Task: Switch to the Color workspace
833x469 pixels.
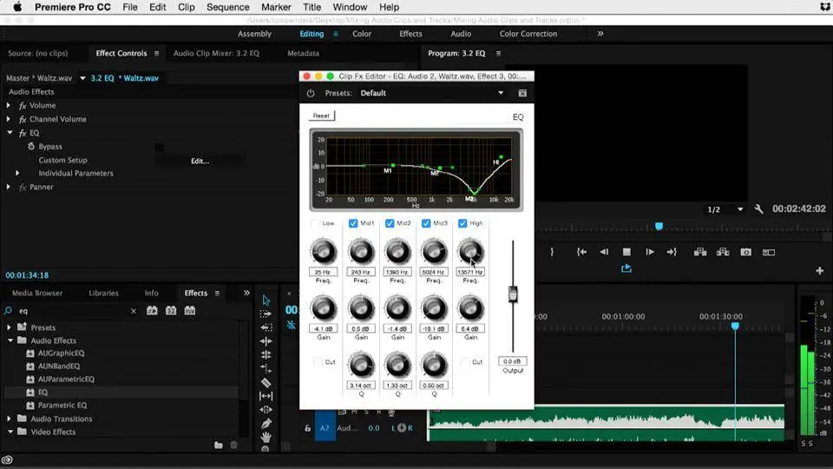Action: coord(362,34)
